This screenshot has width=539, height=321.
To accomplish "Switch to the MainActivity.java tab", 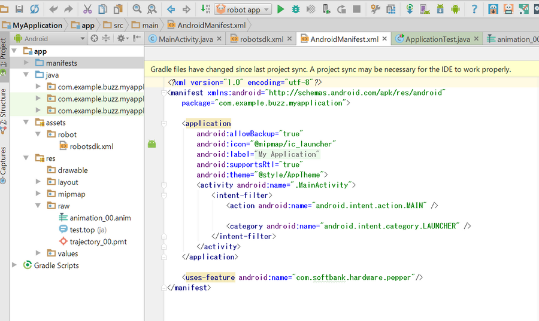I will click(186, 39).
